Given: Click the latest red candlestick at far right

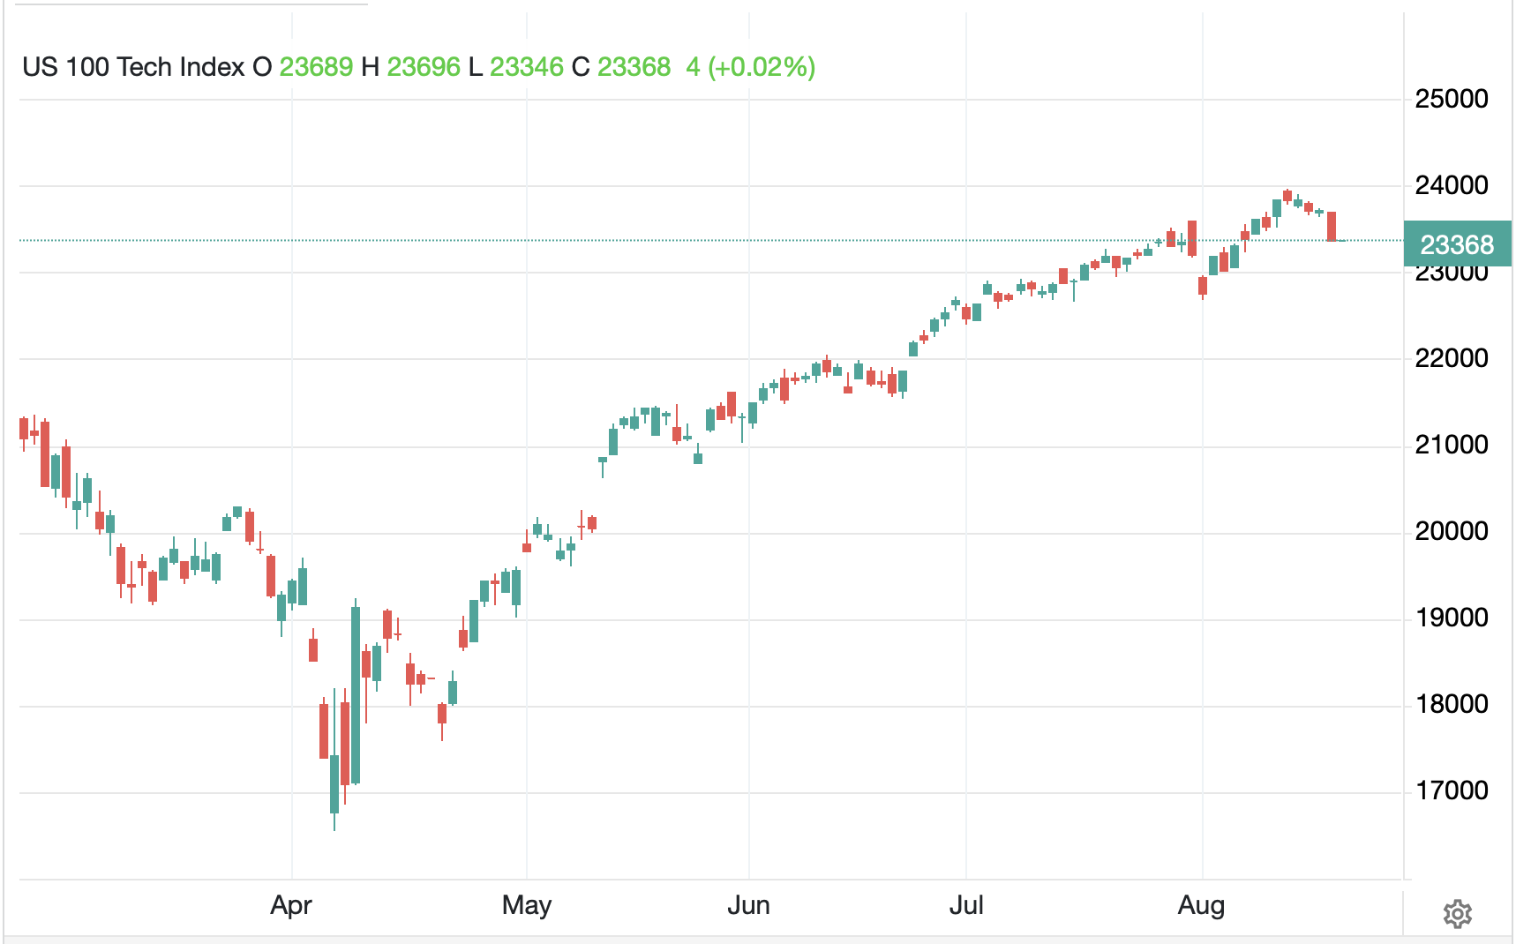Looking at the screenshot, I should pyautogui.click(x=1332, y=226).
